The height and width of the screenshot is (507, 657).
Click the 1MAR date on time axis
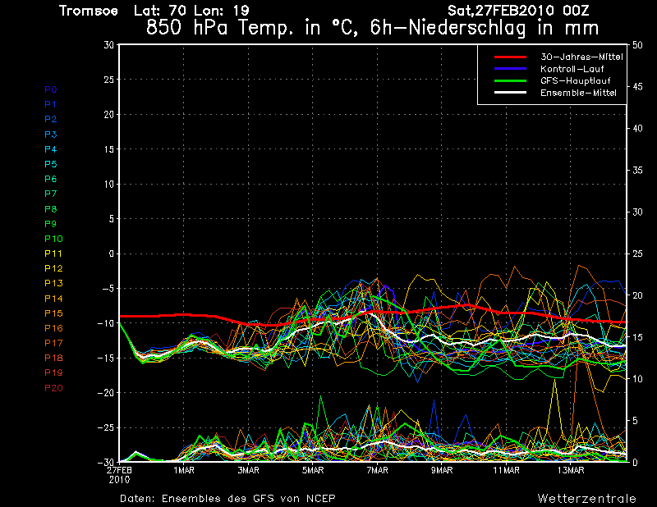click(183, 470)
